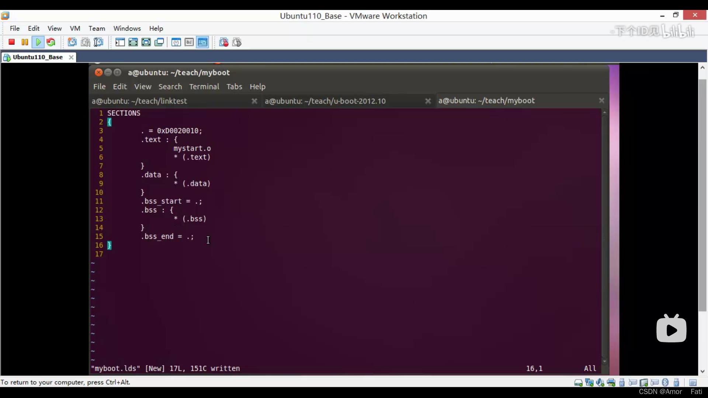Switch to a@ubuntu:~/teach/linktest tab

pyautogui.click(x=139, y=101)
